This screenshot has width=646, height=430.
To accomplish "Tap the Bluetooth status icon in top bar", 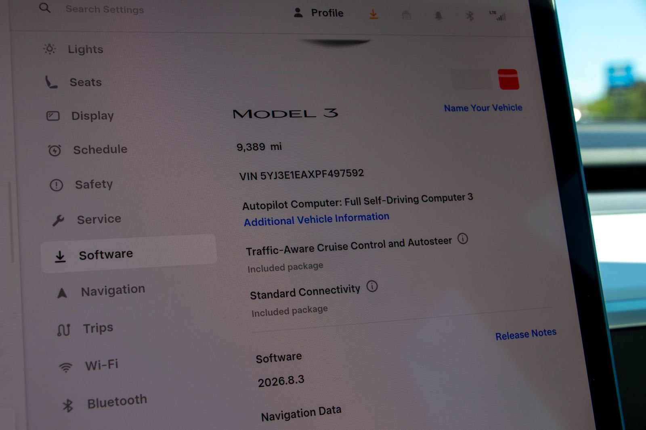I will [470, 16].
